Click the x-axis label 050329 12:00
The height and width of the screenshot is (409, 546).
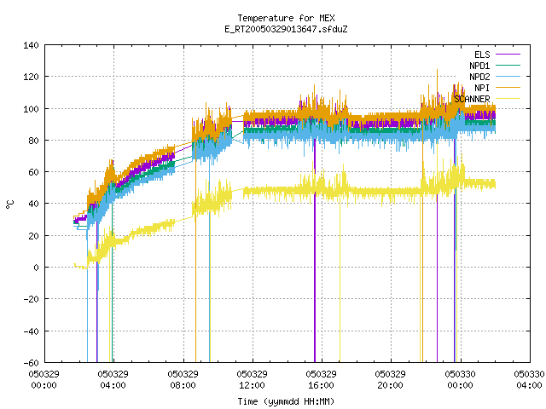(253, 379)
